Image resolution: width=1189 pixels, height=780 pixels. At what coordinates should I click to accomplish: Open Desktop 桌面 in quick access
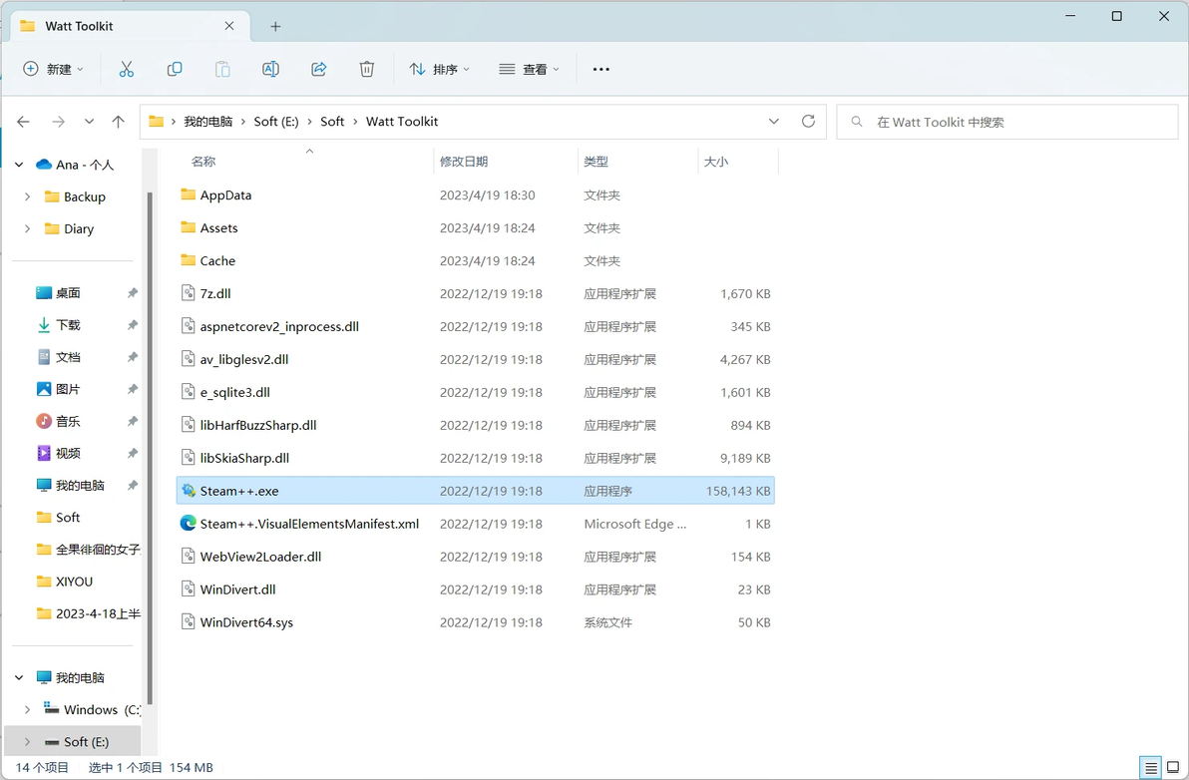pyautogui.click(x=68, y=292)
